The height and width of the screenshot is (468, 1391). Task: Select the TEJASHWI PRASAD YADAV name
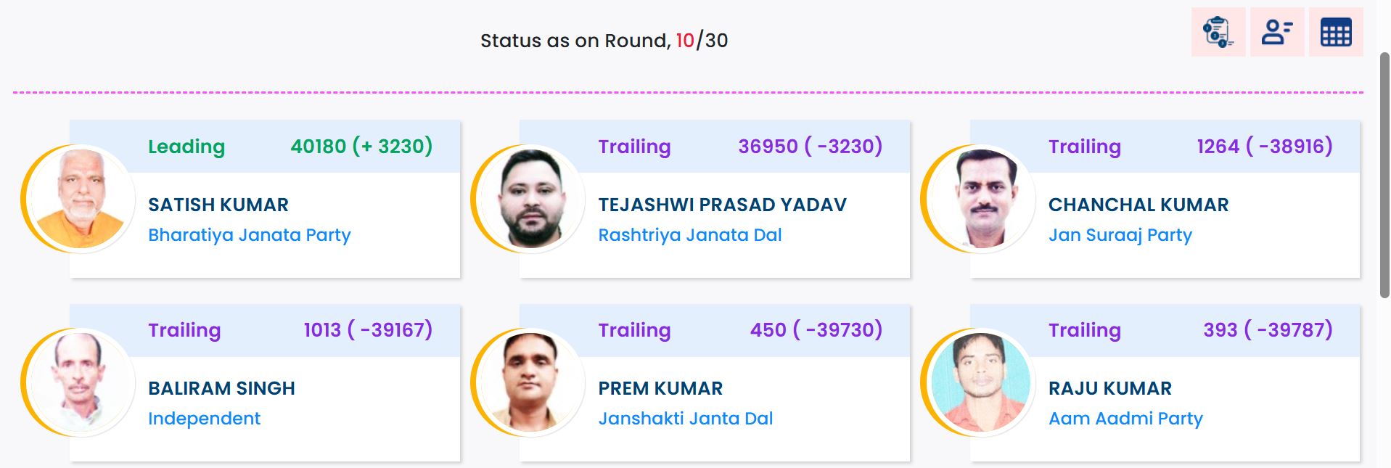(x=722, y=205)
